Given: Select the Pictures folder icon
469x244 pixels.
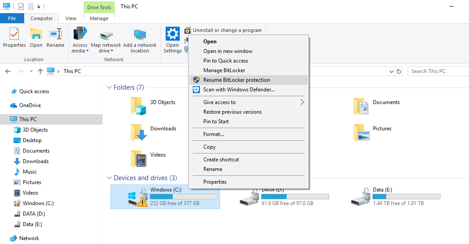Looking at the screenshot, I should click(x=361, y=132).
